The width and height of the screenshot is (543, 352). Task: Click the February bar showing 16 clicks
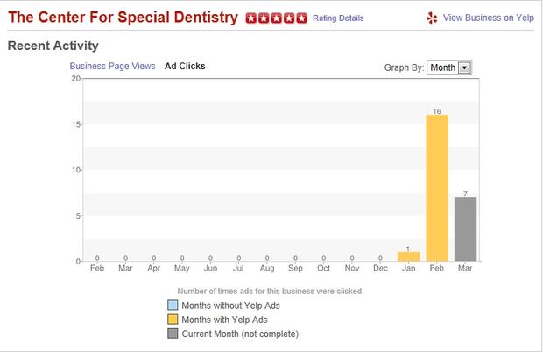(437, 188)
